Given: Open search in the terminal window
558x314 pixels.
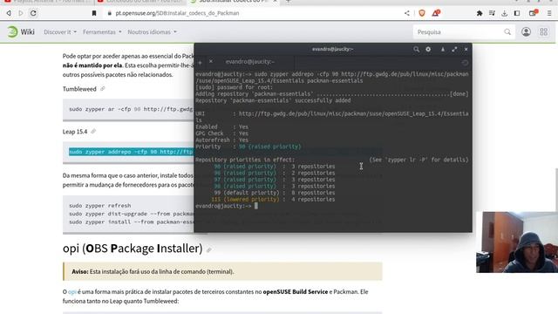Looking at the screenshot, I should coord(416,49).
